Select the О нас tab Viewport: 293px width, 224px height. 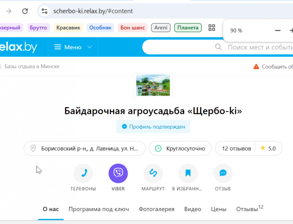point(50,209)
